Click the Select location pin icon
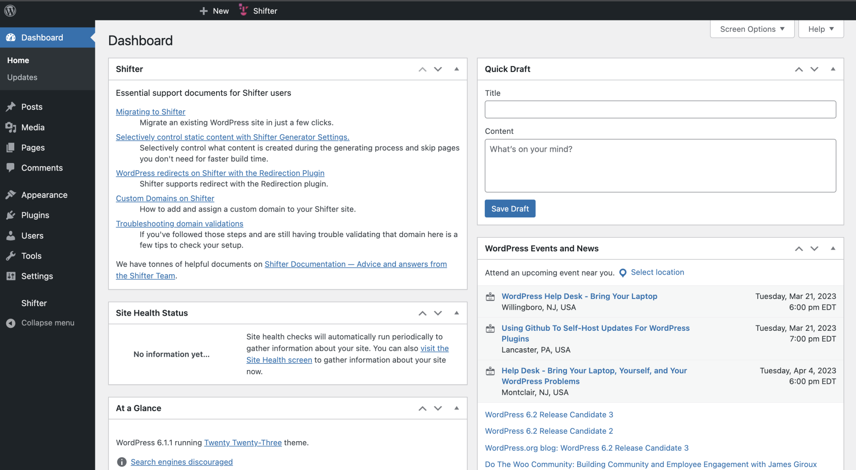This screenshot has height=470, width=856. [623, 273]
